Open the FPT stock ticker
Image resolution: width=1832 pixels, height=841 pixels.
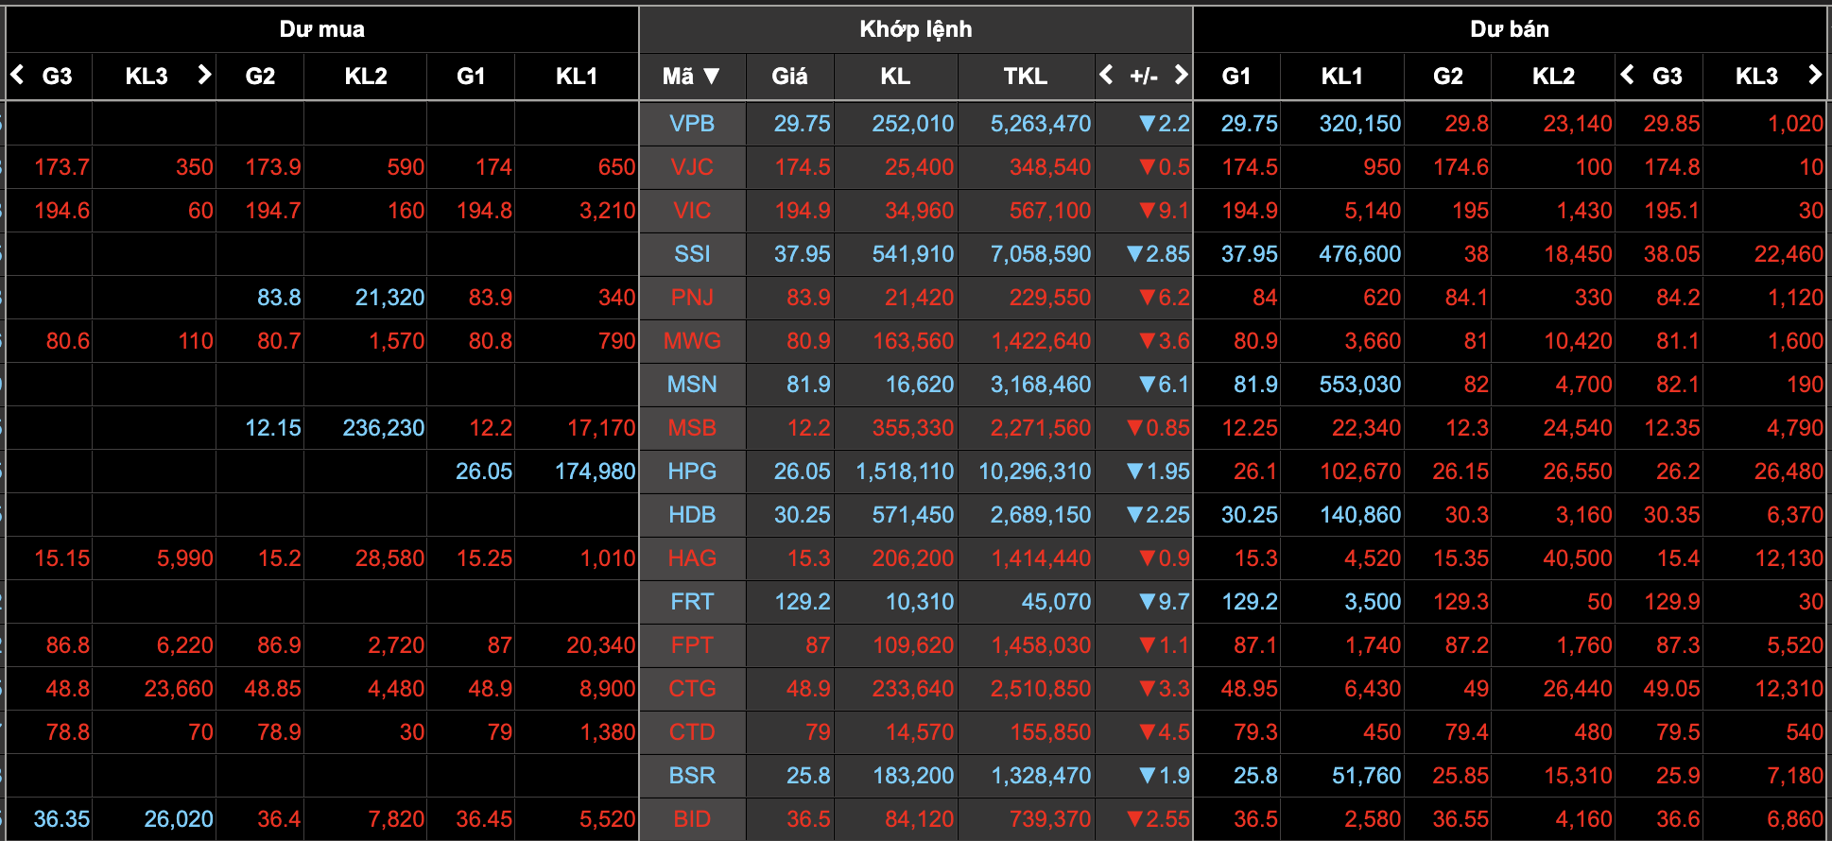pyautogui.click(x=692, y=645)
